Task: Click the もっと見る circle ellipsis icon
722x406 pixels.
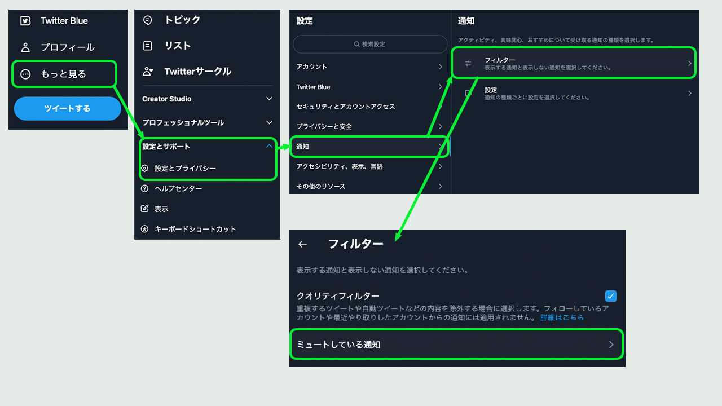Action: (x=25, y=74)
